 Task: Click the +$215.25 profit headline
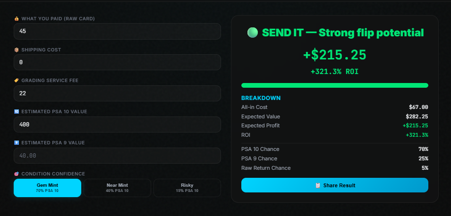tap(334, 55)
